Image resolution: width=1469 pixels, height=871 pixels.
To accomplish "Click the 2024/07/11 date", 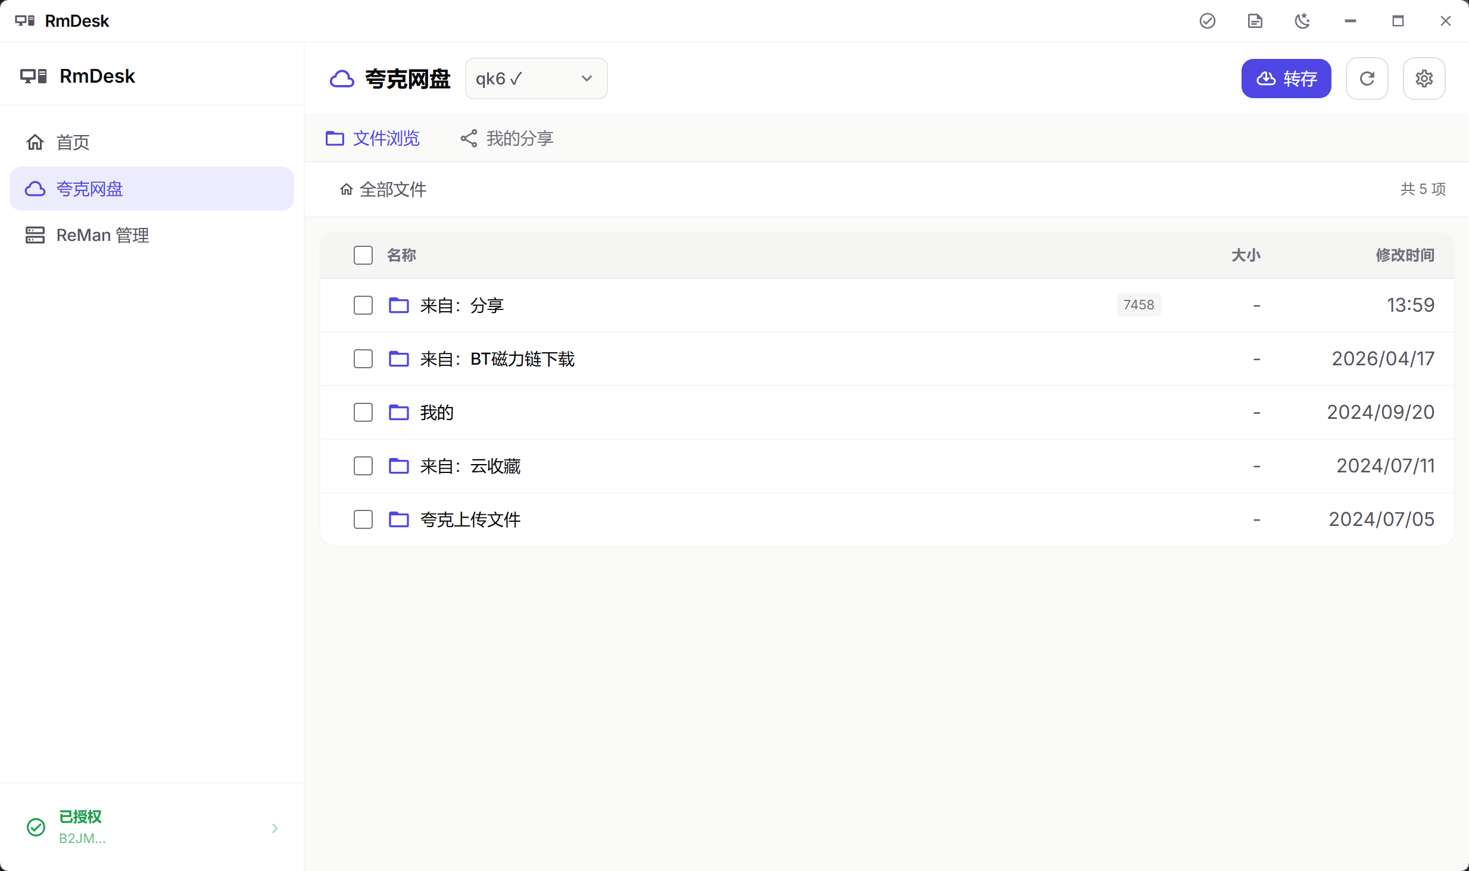I will (x=1385, y=466).
